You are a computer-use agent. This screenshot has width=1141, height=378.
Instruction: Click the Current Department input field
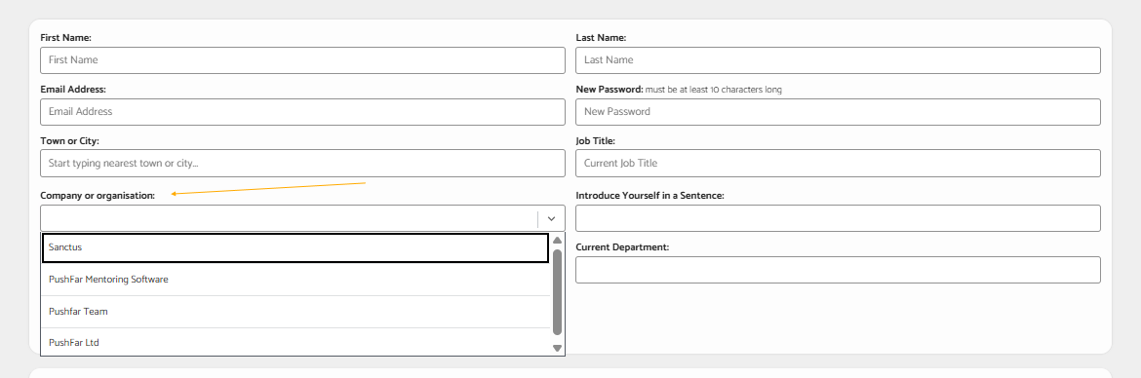tap(838, 270)
